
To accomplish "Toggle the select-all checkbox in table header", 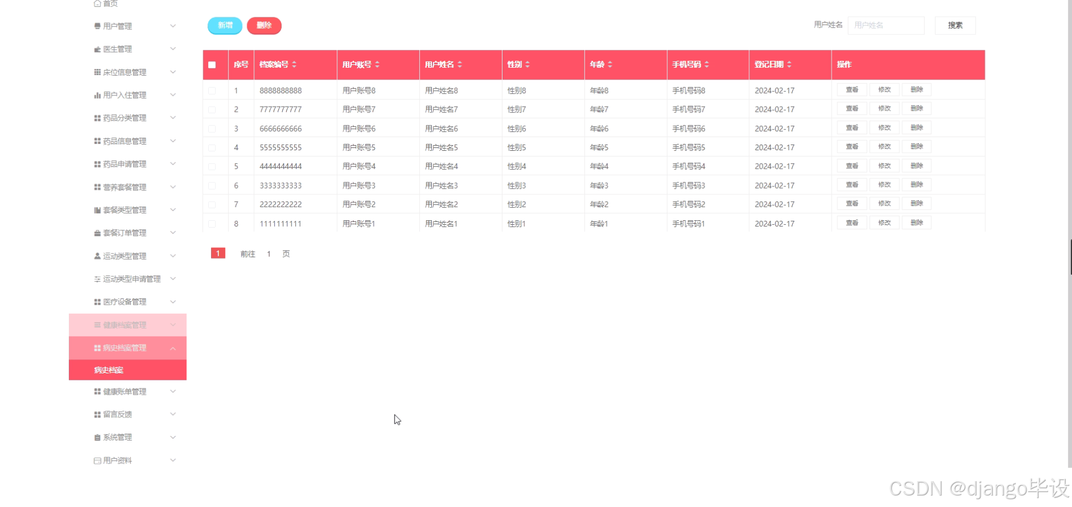I will pyautogui.click(x=212, y=65).
